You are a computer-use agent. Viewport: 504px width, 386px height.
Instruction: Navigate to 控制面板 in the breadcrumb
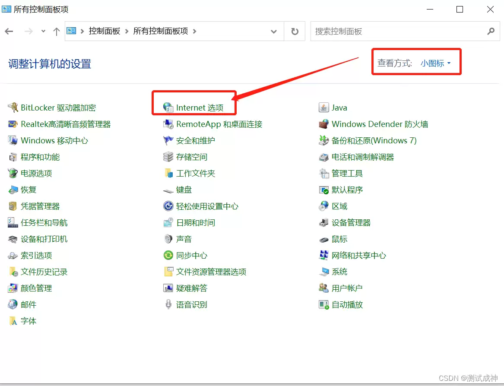pos(104,31)
